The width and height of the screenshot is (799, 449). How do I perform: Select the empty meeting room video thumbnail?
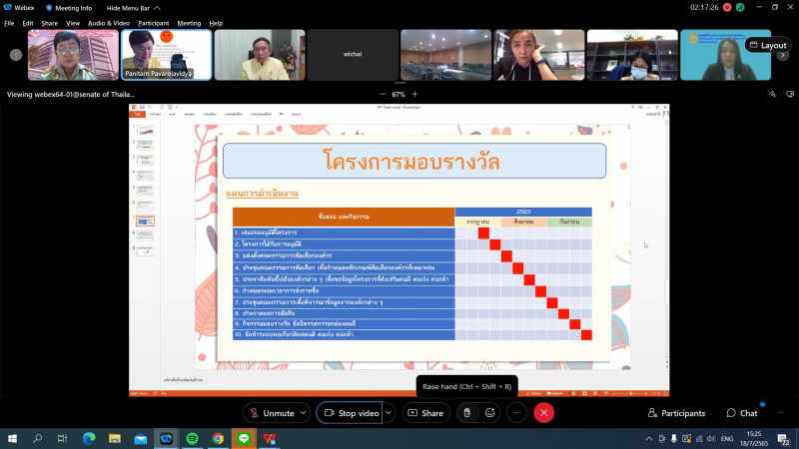[x=445, y=55]
